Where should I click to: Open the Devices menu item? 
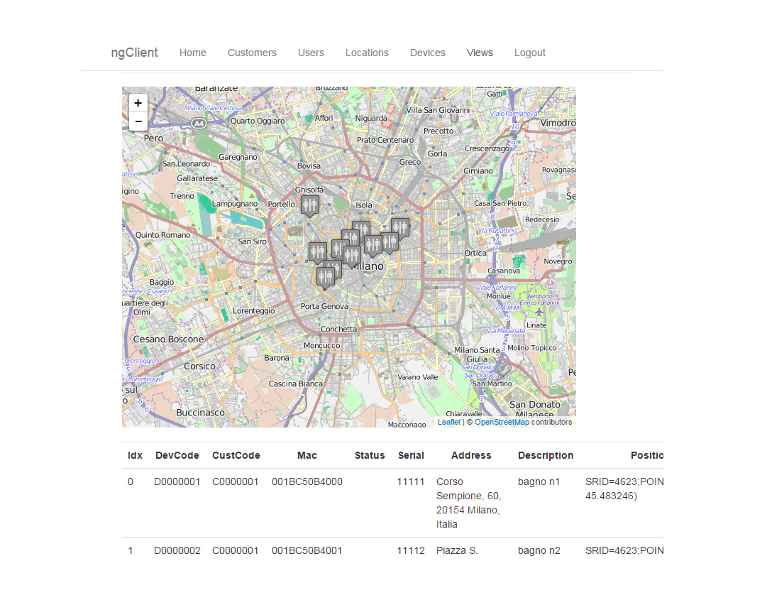click(x=428, y=53)
